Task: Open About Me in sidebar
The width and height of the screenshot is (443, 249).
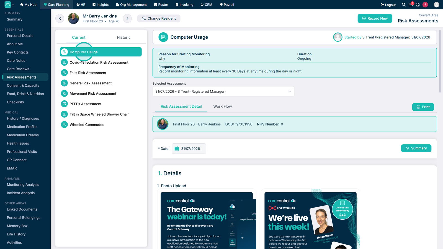Action: click(x=15, y=44)
